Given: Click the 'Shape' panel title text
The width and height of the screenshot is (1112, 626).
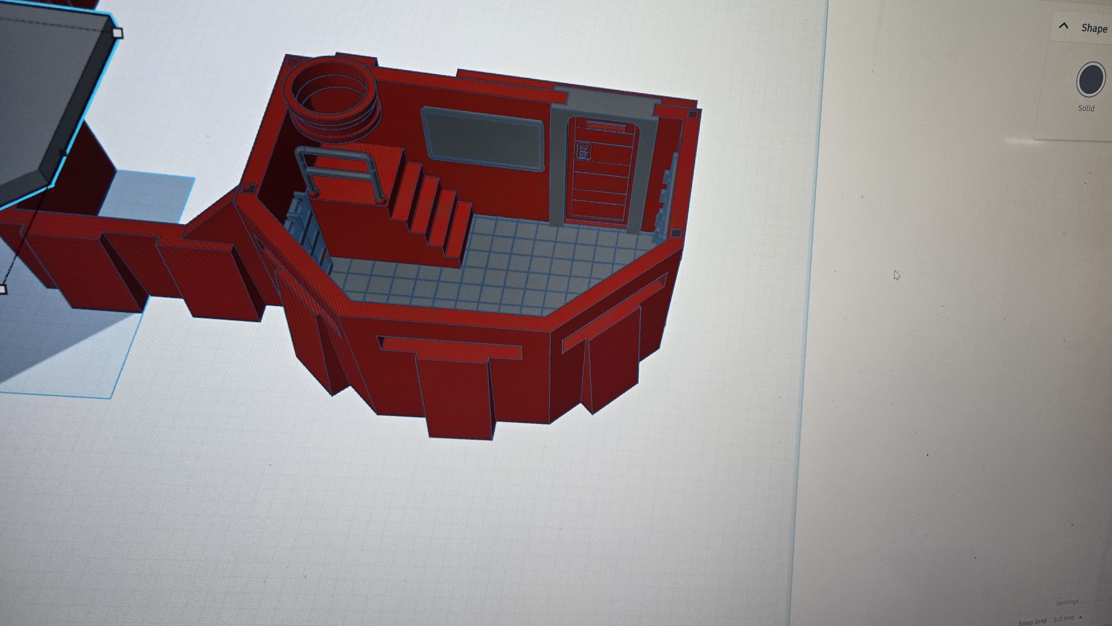Looking at the screenshot, I should pos(1094,29).
